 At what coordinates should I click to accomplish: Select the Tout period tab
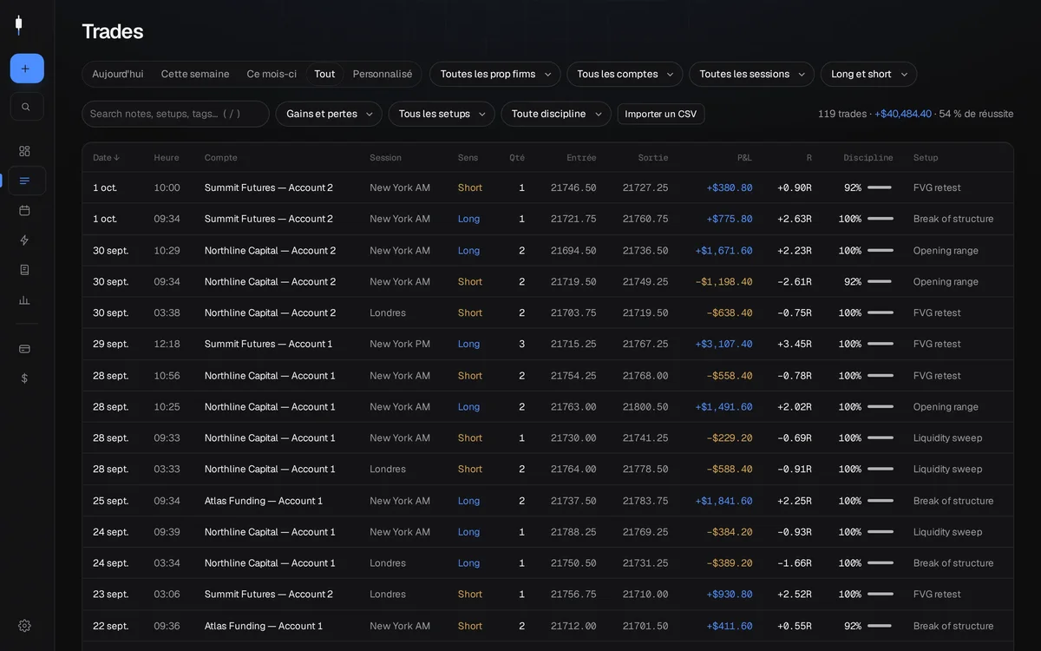pyautogui.click(x=324, y=74)
